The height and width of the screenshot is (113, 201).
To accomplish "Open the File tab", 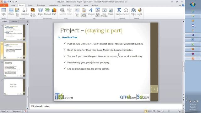I will tap(4, 5).
